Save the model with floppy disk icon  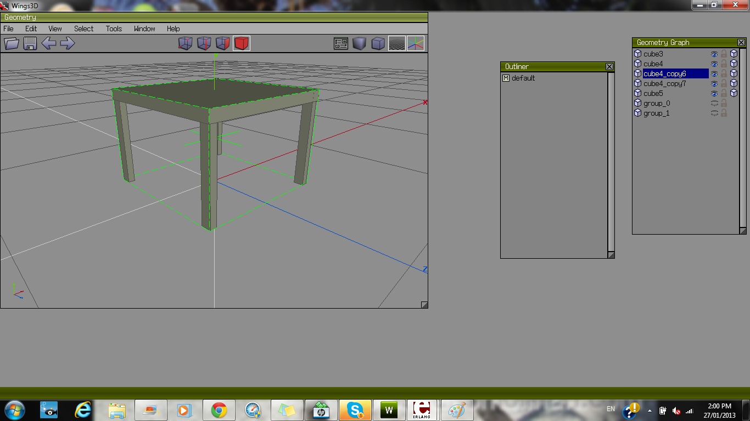coord(30,43)
